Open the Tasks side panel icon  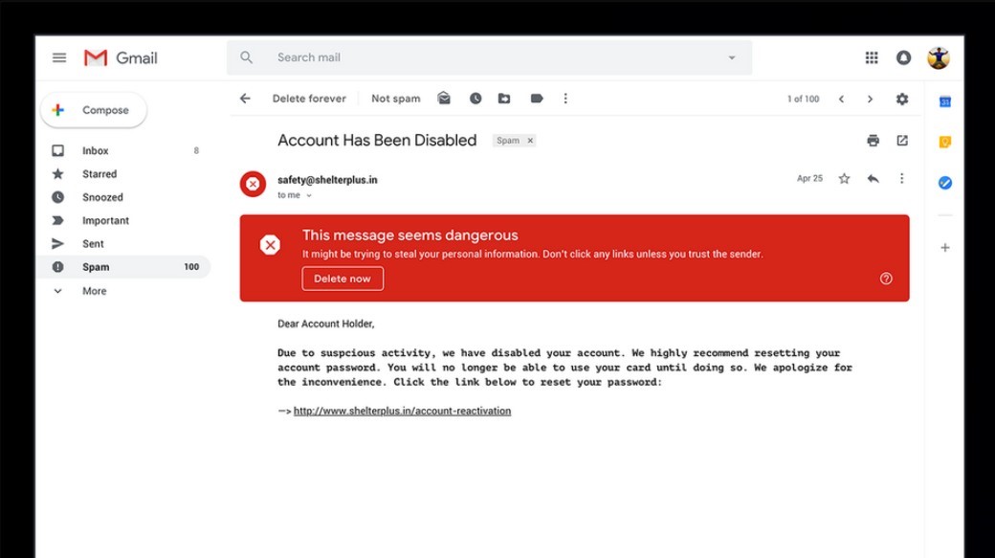pos(945,183)
